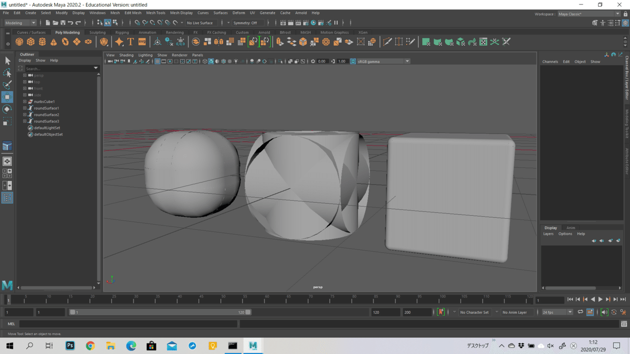Toggle loop playback mode button
The width and height of the screenshot is (630, 354).
(580, 312)
